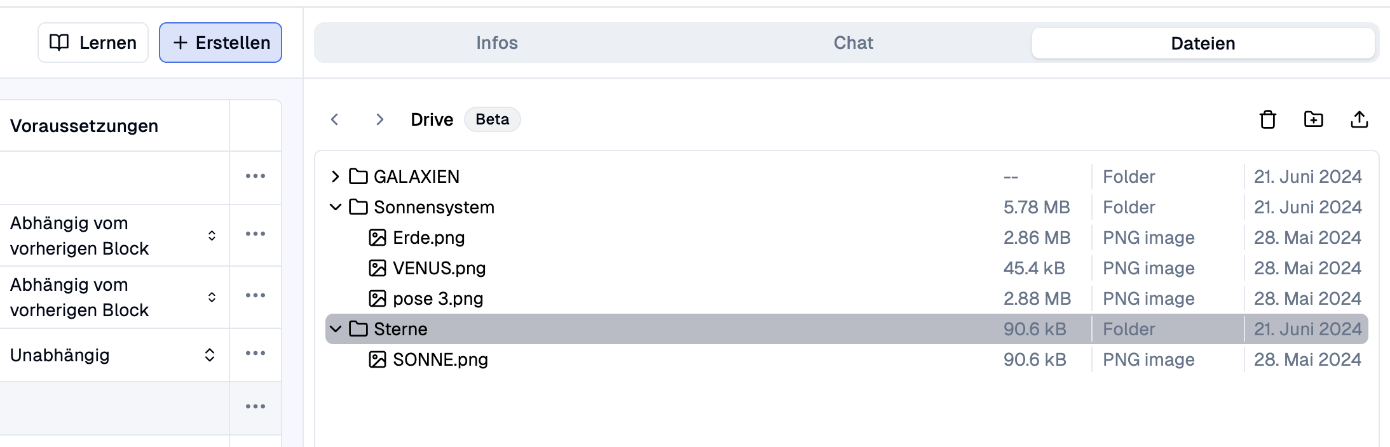
Task: Click the image icon of SONNE.png
Action: click(378, 359)
